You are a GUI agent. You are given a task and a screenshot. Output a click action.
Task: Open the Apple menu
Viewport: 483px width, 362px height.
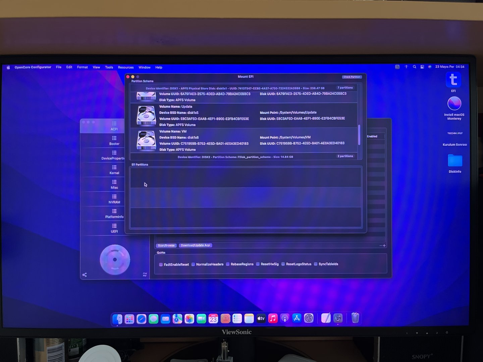[8, 67]
